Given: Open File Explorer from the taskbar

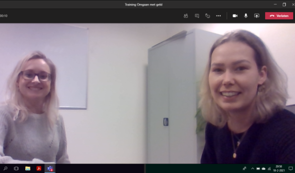Looking at the screenshot, I should point(28,169).
